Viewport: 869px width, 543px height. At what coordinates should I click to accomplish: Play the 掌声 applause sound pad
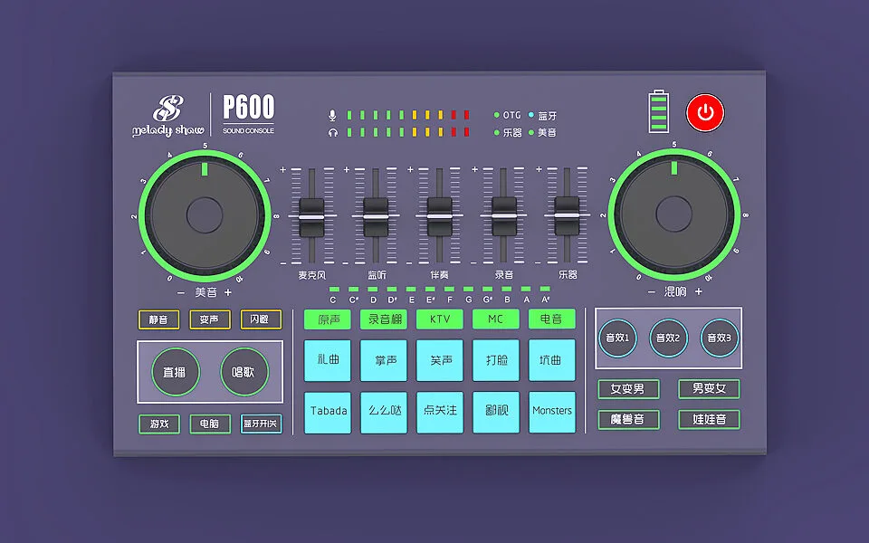pos(384,360)
